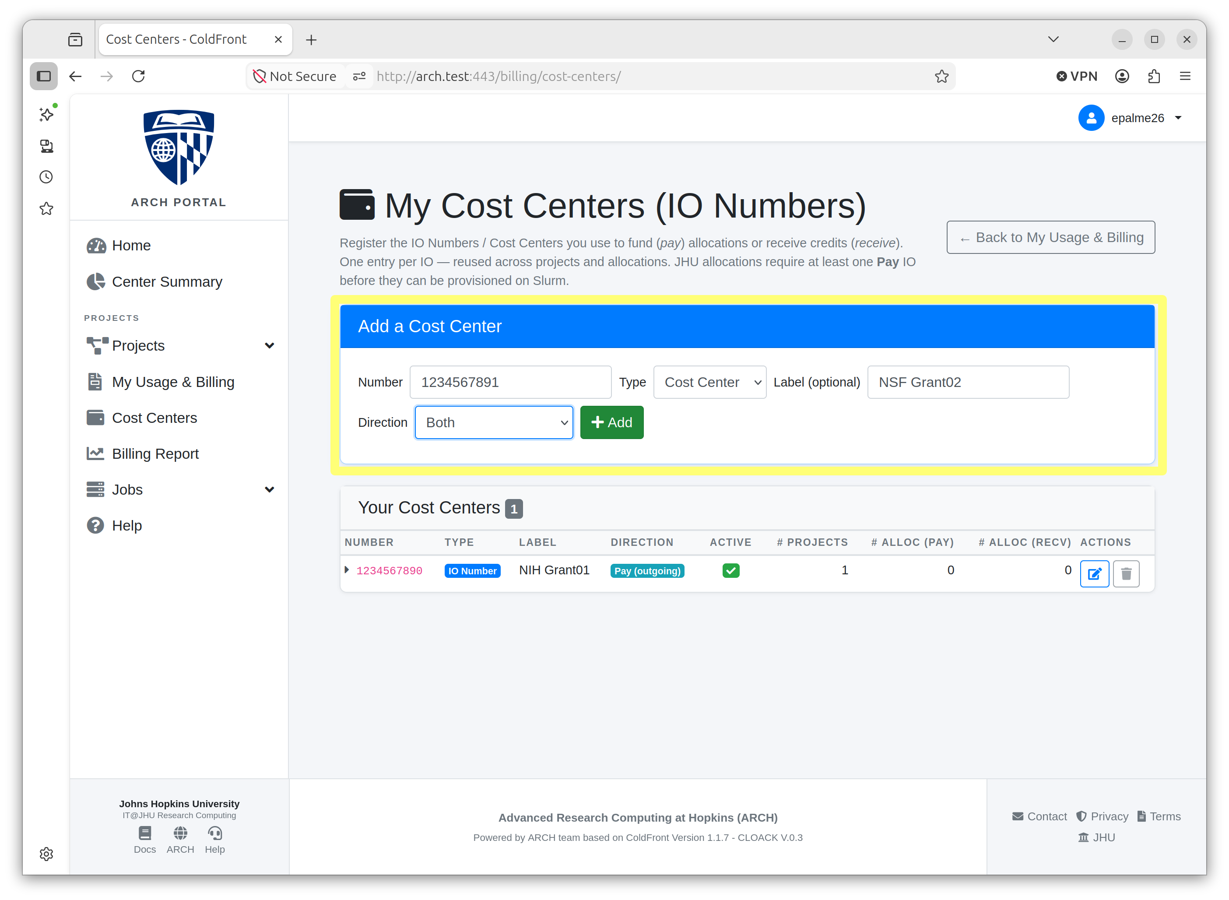This screenshot has height=900, width=1229.
Task: Expand the Projects sidebar chevron
Action: 269,345
